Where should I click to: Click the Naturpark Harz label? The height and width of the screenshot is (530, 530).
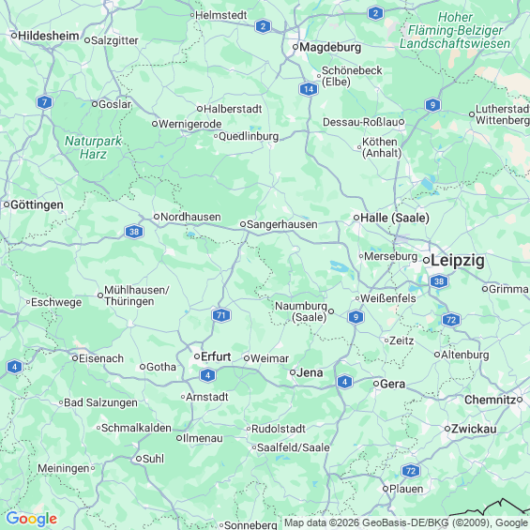pos(93,147)
